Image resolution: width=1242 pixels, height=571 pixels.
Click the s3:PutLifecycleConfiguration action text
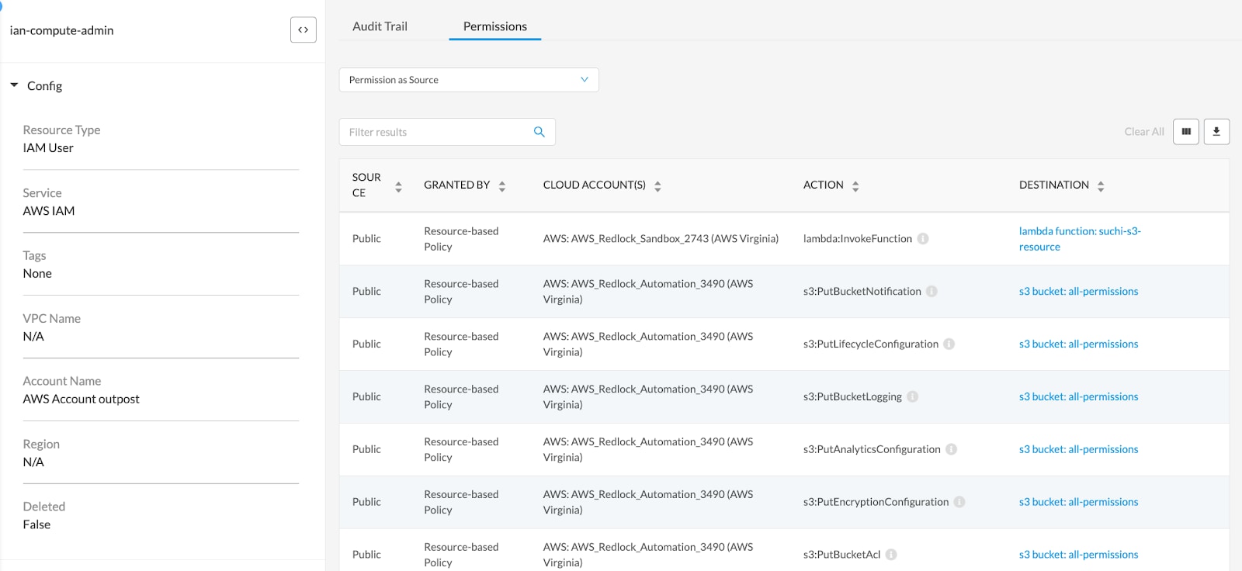point(870,344)
